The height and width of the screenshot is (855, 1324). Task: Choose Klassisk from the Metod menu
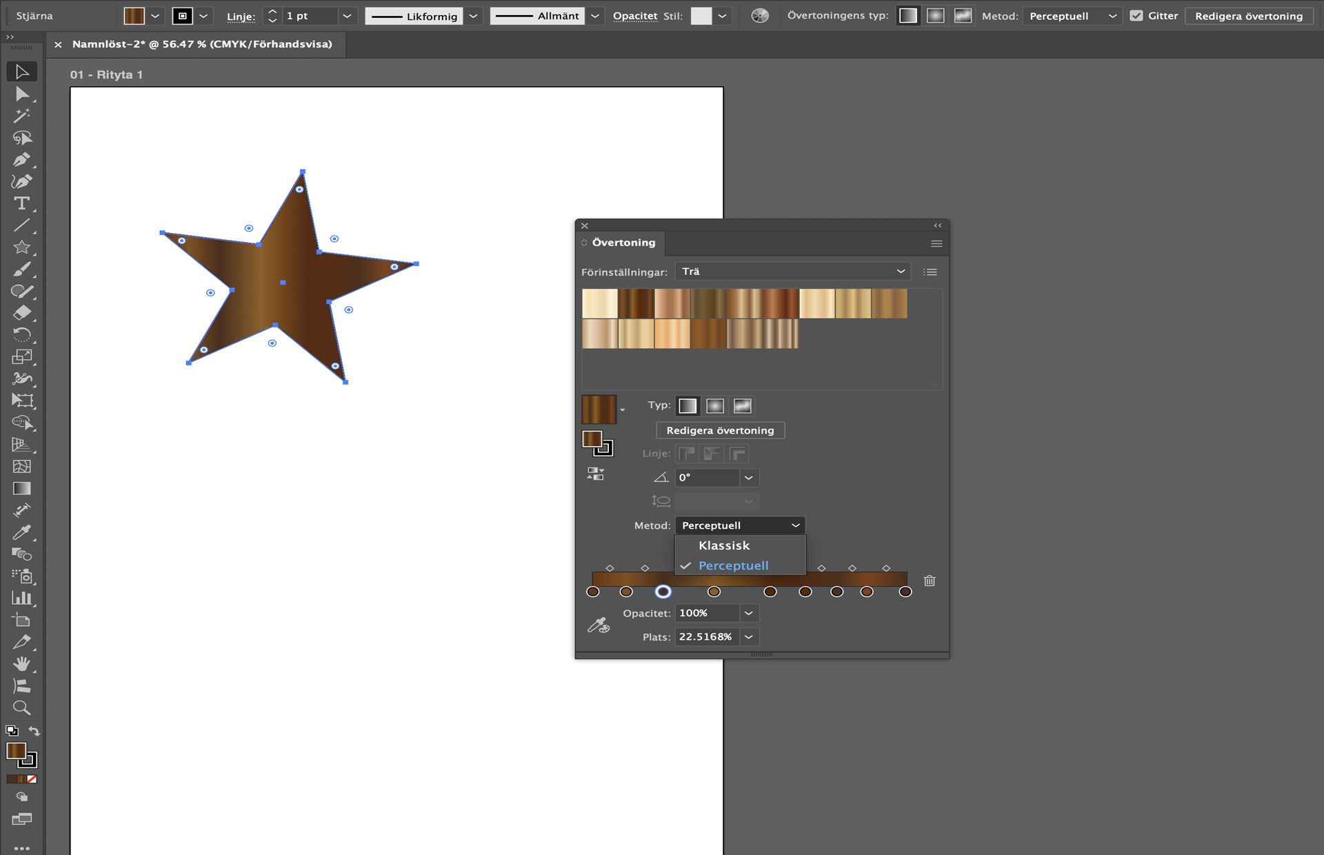(x=725, y=545)
